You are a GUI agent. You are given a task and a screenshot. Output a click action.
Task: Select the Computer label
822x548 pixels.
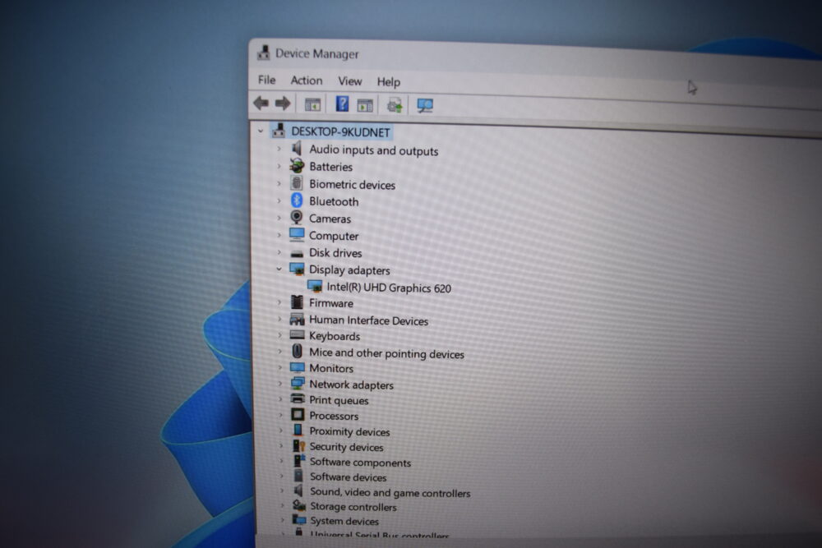pyautogui.click(x=334, y=236)
